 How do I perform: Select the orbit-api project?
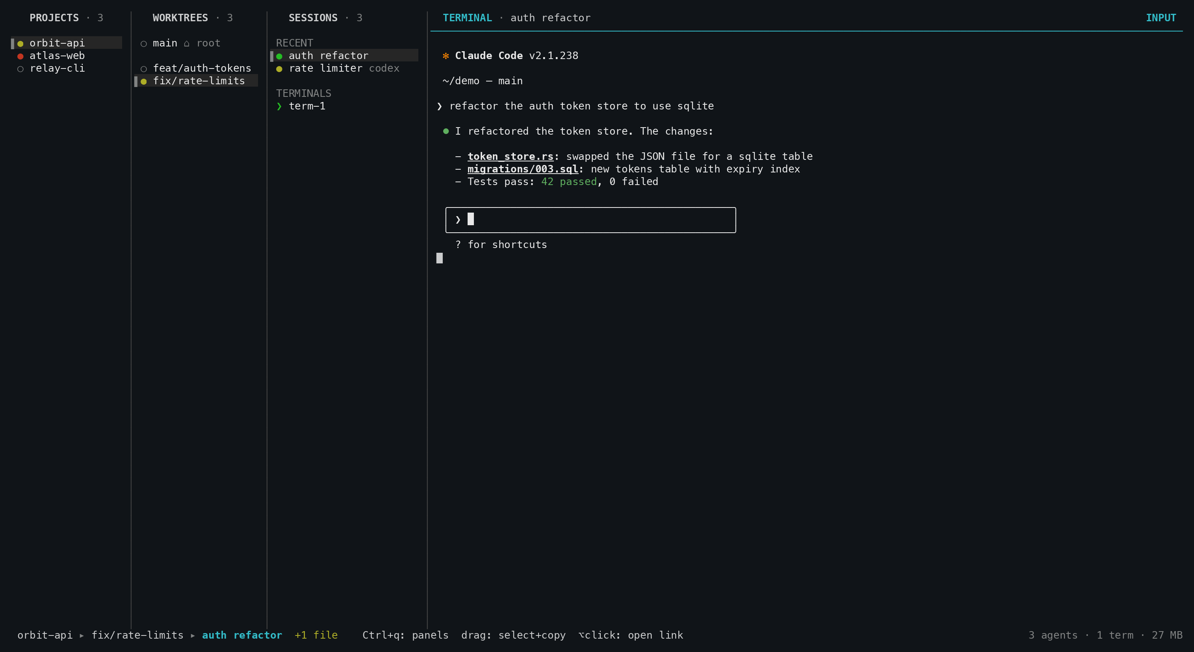[x=66, y=43]
